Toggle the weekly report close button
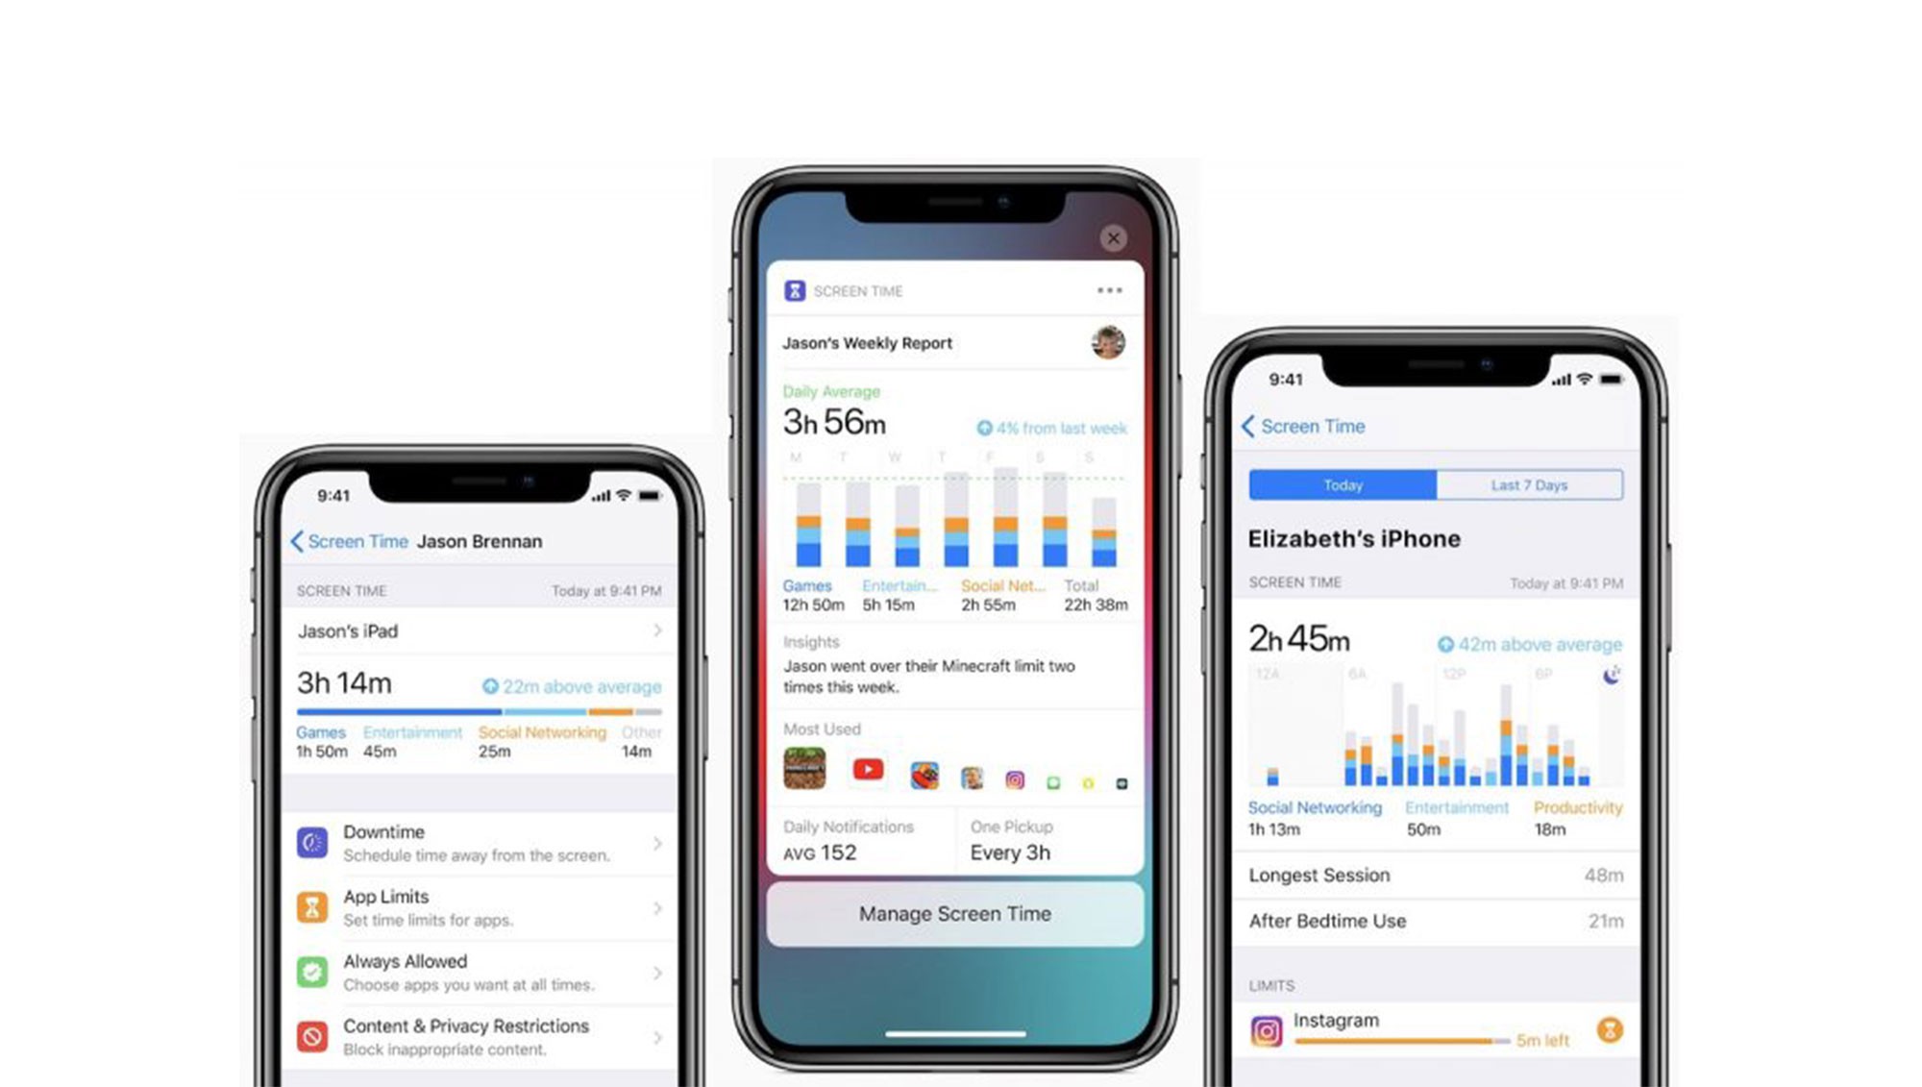 (1113, 237)
